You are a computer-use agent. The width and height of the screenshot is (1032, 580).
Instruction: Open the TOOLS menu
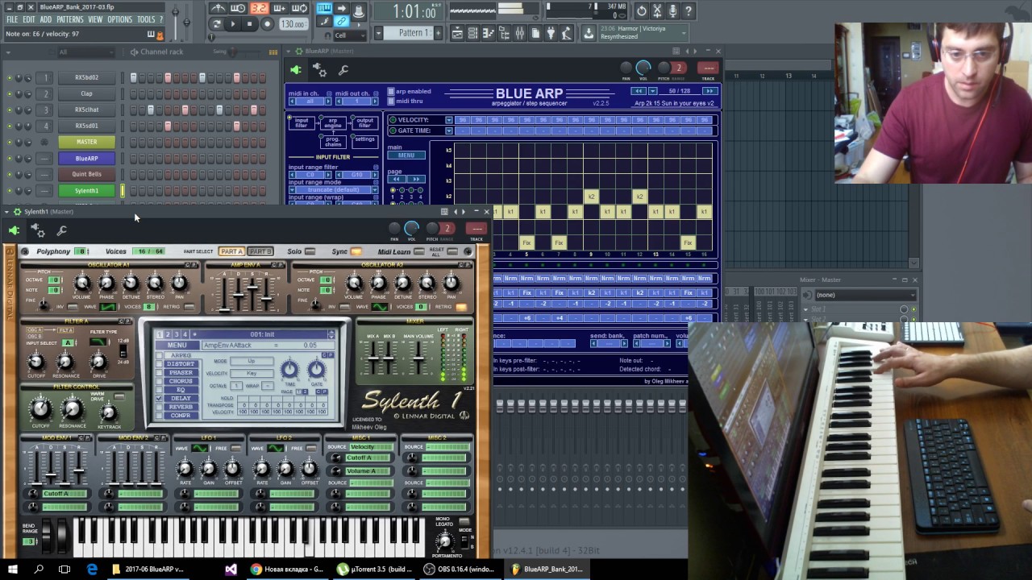coord(146,19)
